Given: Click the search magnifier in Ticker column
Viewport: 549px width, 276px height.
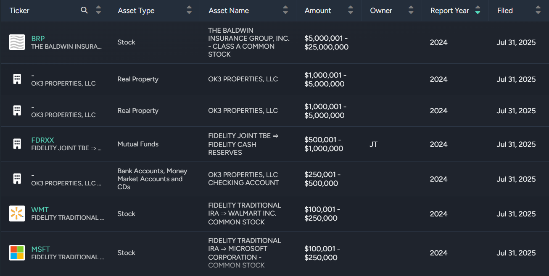Looking at the screenshot, I should tap(84, 10).
